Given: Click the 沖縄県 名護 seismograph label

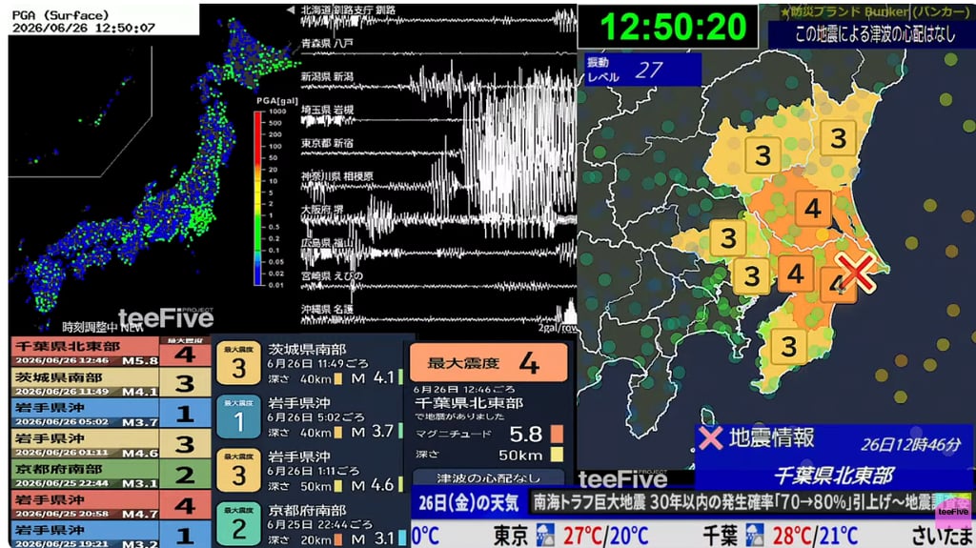Looking at the screenshot, I should pos(328,309).
